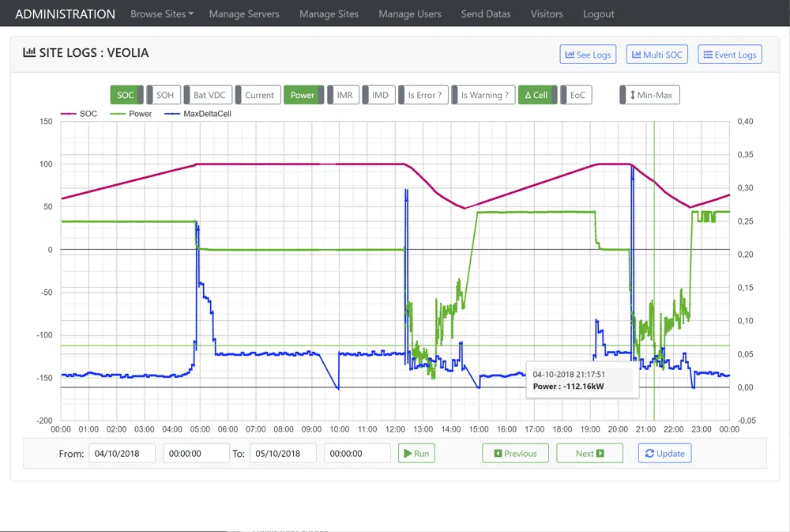Click the ADMINISTRATION brand link

pyautogui.click(x=65, y=13)
